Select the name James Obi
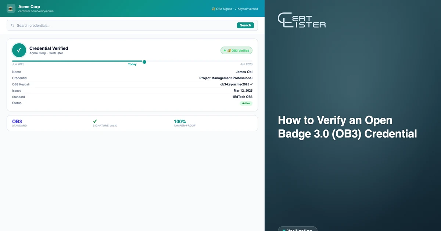The image size is (441, 231). [244, 72]
